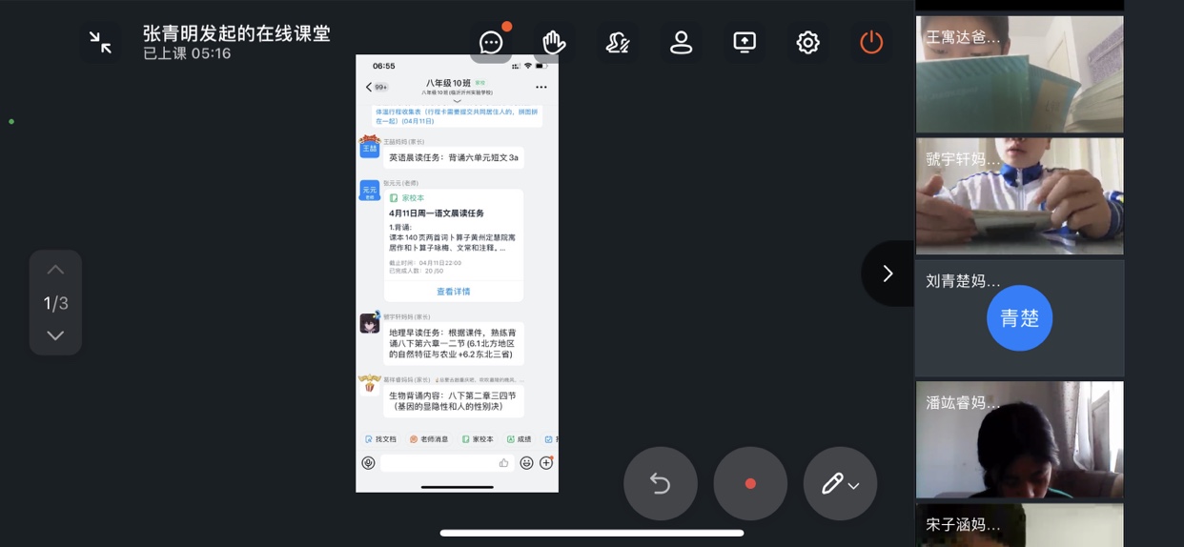Open the participants list
This screenshot has height=547, width=1184.
coord(681,43)
